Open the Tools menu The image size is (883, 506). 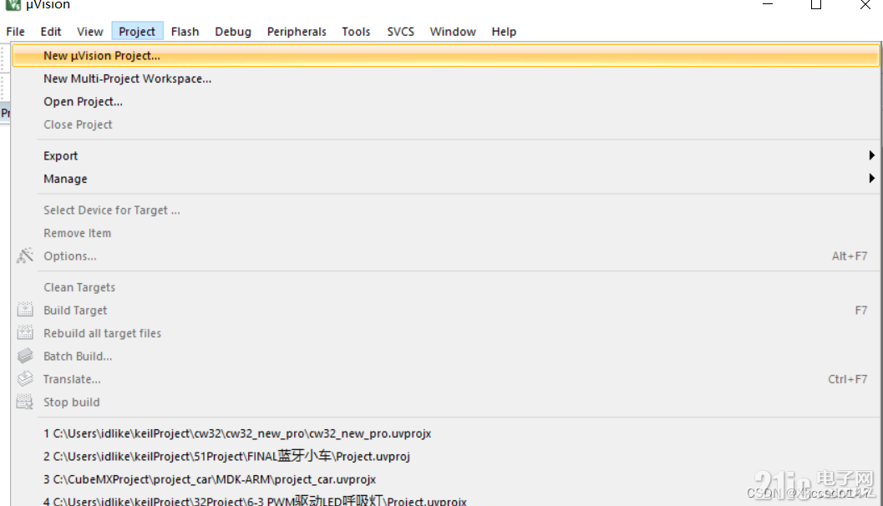[x=356, y=32]
